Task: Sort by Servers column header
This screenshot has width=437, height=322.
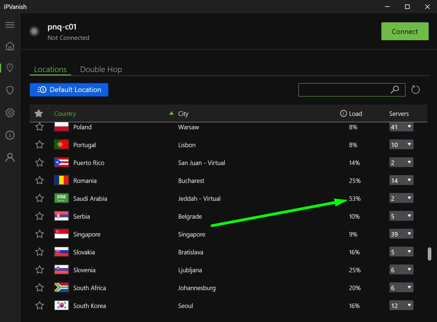Action: click(399, 113)
